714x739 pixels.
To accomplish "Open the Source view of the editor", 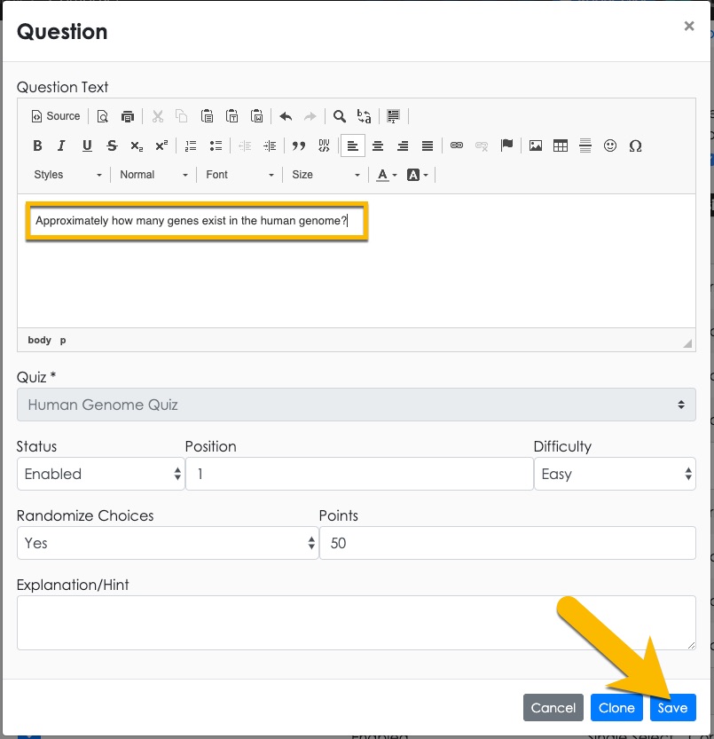I will (x=56, y=116).
